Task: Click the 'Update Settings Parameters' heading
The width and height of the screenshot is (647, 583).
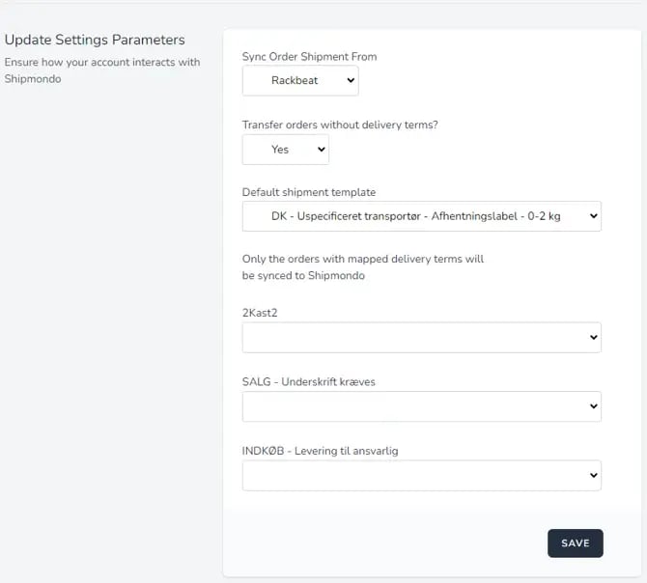Action: tap(95, 40)
